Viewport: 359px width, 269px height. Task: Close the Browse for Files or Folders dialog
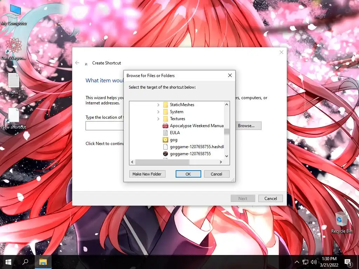tap(230, 76)
